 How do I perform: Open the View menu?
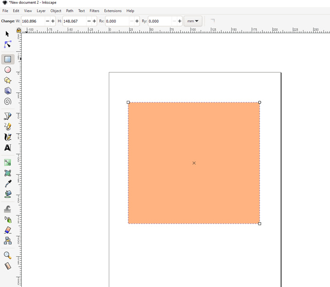[x=28, y=11]
